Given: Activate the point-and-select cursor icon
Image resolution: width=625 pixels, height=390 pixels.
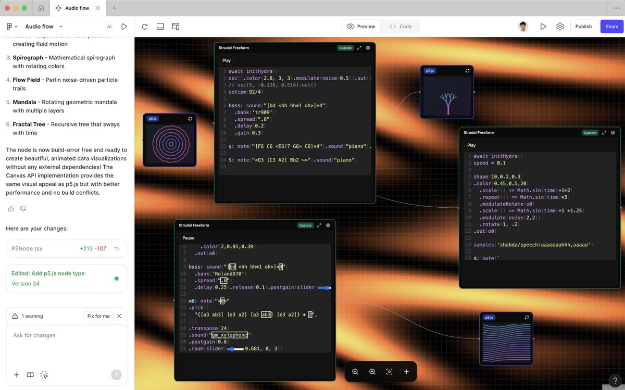Looking at the screenshot, I should tap(44, 375).
